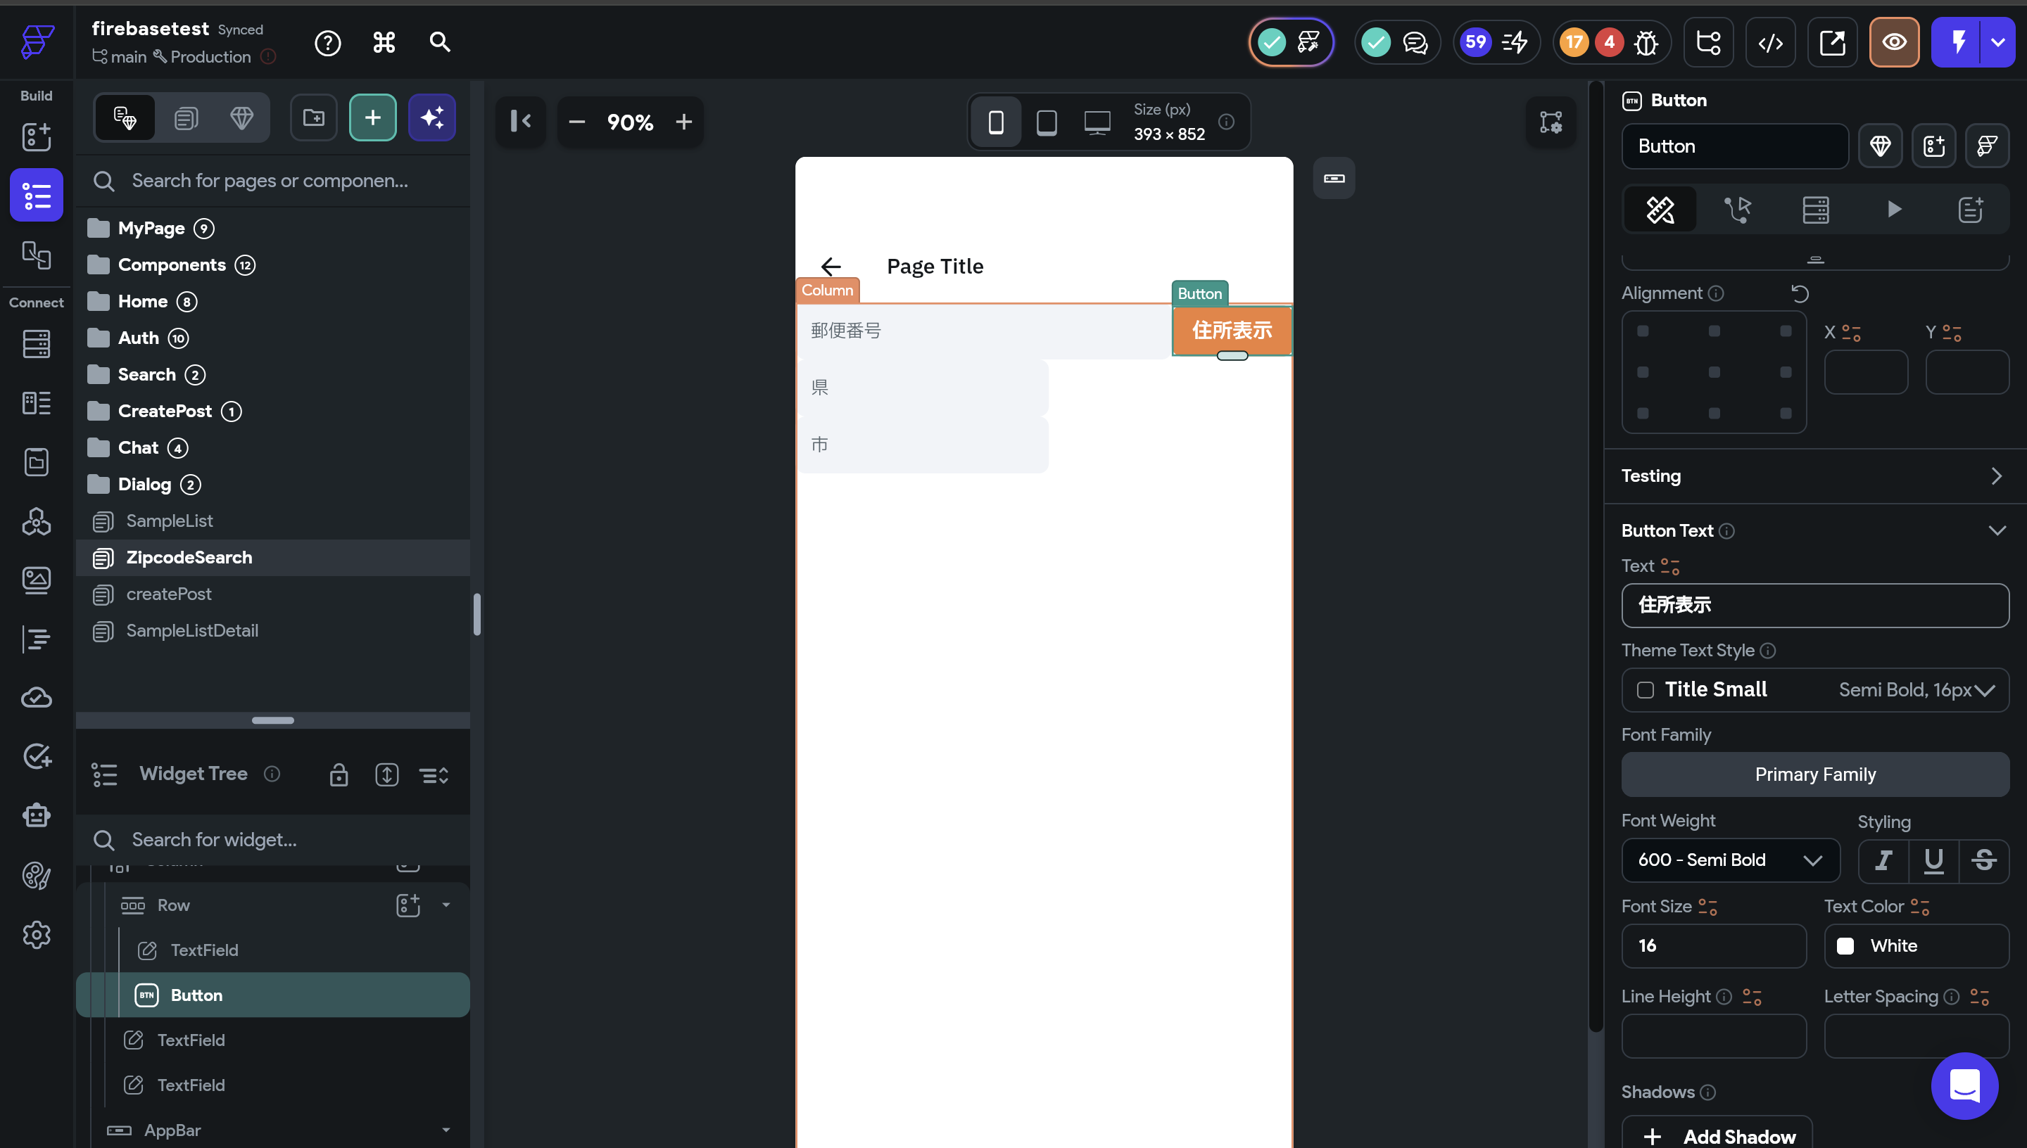Open Font Weight 600 Semi Bold dropdown
Viewport: 2027px width, 1148px height.
pyautogui.click(x=1730, y=860)
